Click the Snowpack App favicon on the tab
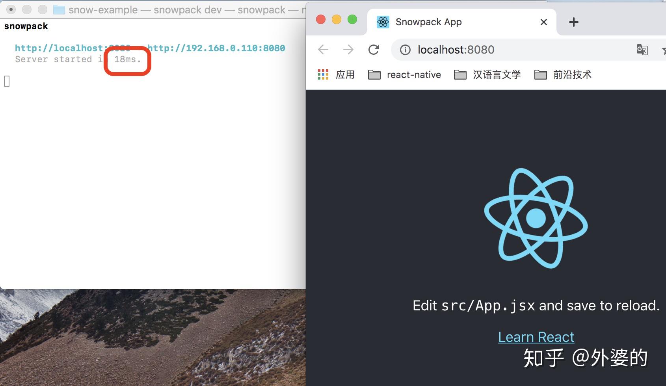Viewport: 666px width, 386px height. point(382,22)
